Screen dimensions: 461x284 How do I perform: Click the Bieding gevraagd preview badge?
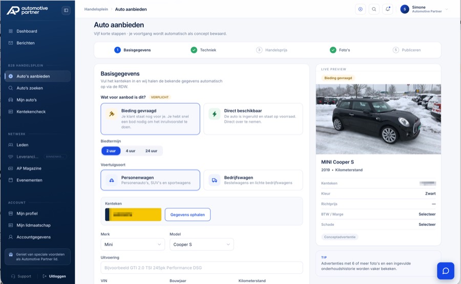338,78
